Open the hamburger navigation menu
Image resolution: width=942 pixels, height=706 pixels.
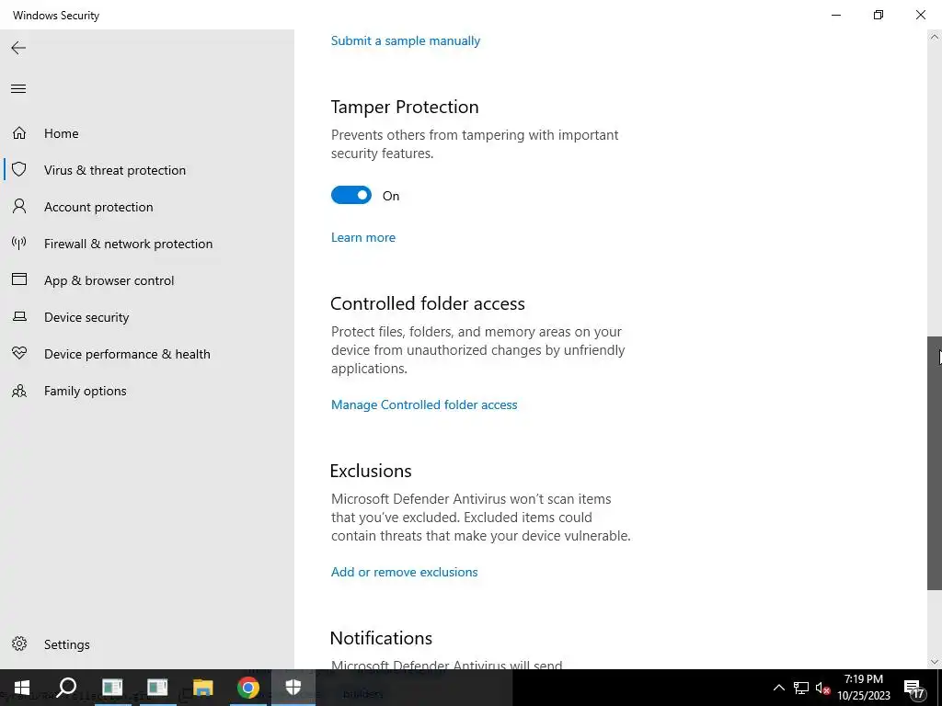pyautogui.click(x=18, y=89)
